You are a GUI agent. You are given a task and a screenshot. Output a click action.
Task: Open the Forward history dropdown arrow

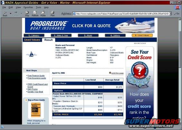[22, 13]
